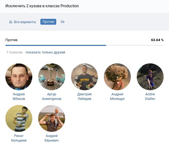Go to 'Дмитрий Лебедев' name link
The height and width of the screenshot is (152, 169).
(x=84, y=96)
